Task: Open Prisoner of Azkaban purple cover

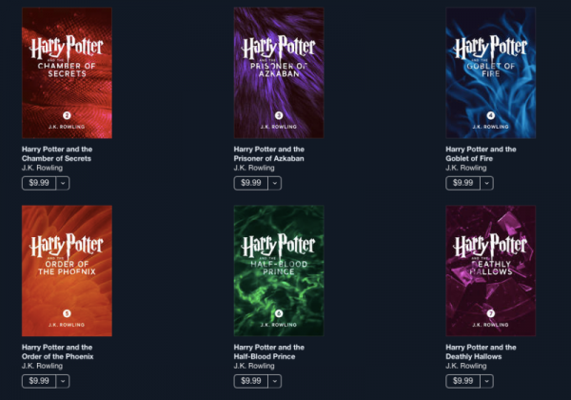Action: (279, 73)
